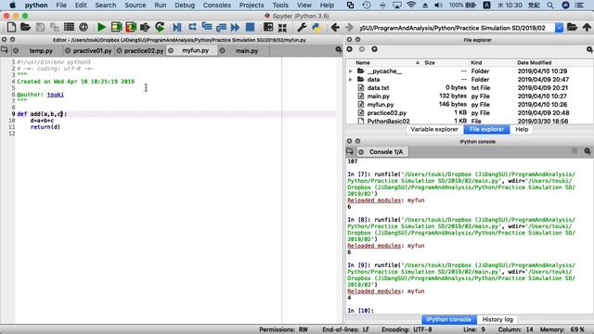Open IPython console options gear icon
Screen dimensions: 594x334
(588, 151)
